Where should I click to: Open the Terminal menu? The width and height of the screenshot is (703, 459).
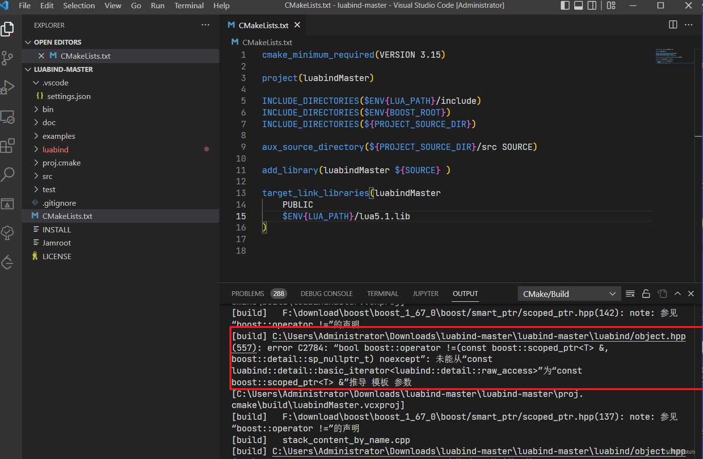pos(189,6)
